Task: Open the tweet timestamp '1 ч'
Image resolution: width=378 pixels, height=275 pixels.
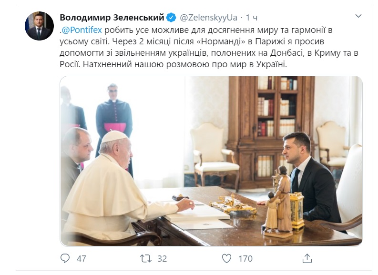Action: [251, 18]
